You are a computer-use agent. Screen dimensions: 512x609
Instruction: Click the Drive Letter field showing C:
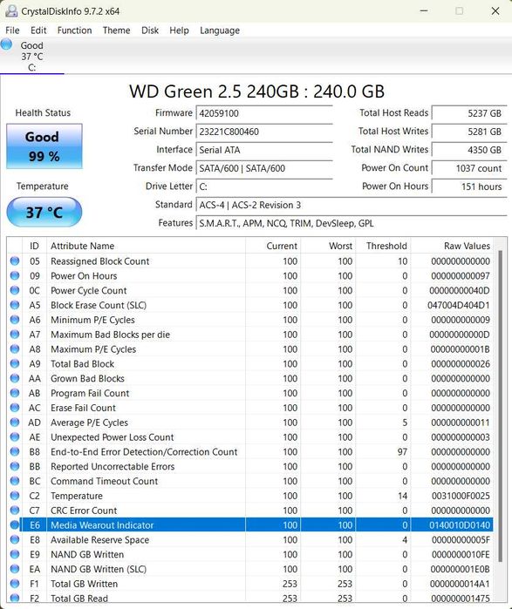(x=264, y=186)
